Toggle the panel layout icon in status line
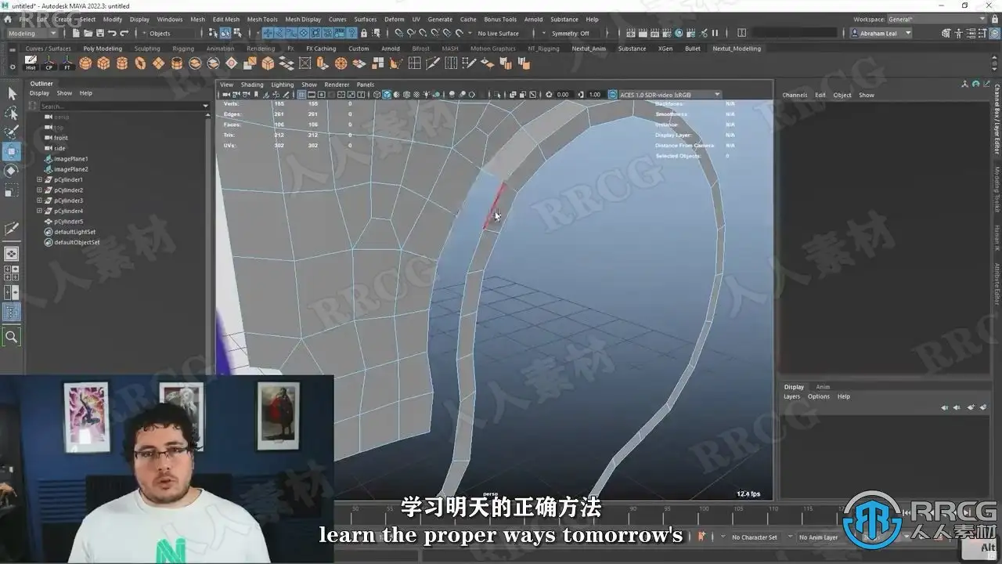The image size is (1002, 564). tap(741, 33)
